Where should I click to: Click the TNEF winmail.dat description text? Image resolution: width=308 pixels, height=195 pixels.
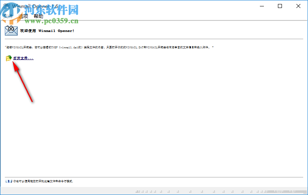point(109,48)
